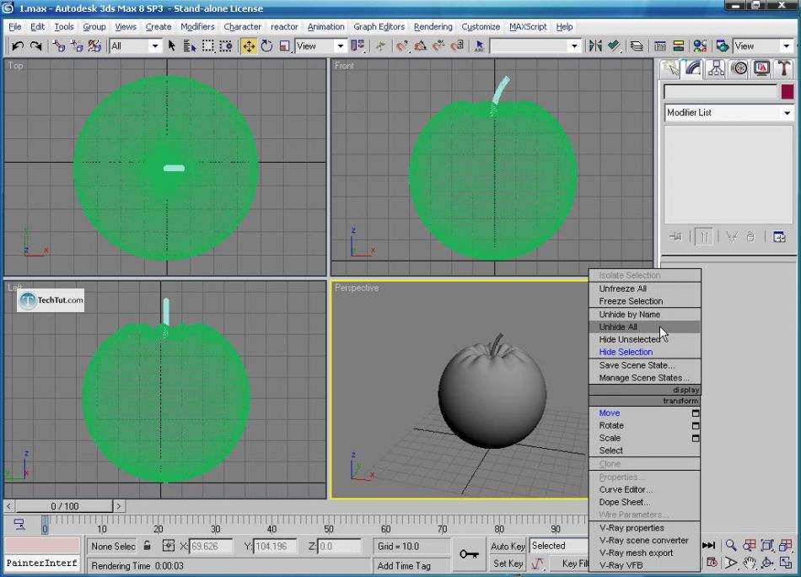
Task: Click the Use Pivot Point Center icon
Action: point(357,46)
